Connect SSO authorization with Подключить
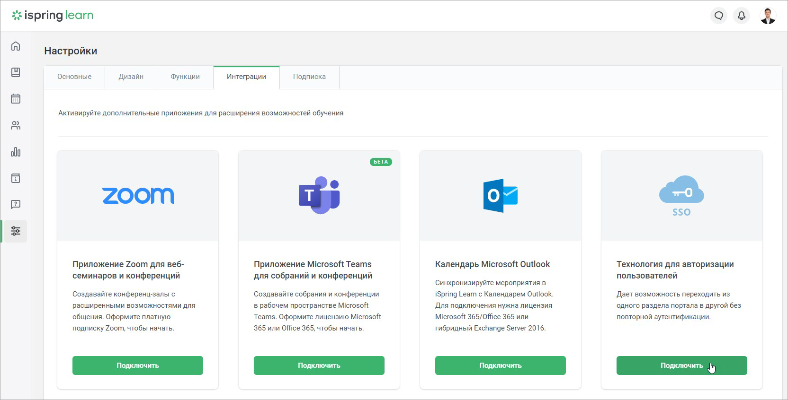 pos(682,365)
